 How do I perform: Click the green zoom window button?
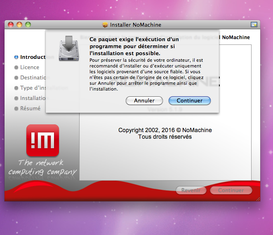(x=28, y=25)
